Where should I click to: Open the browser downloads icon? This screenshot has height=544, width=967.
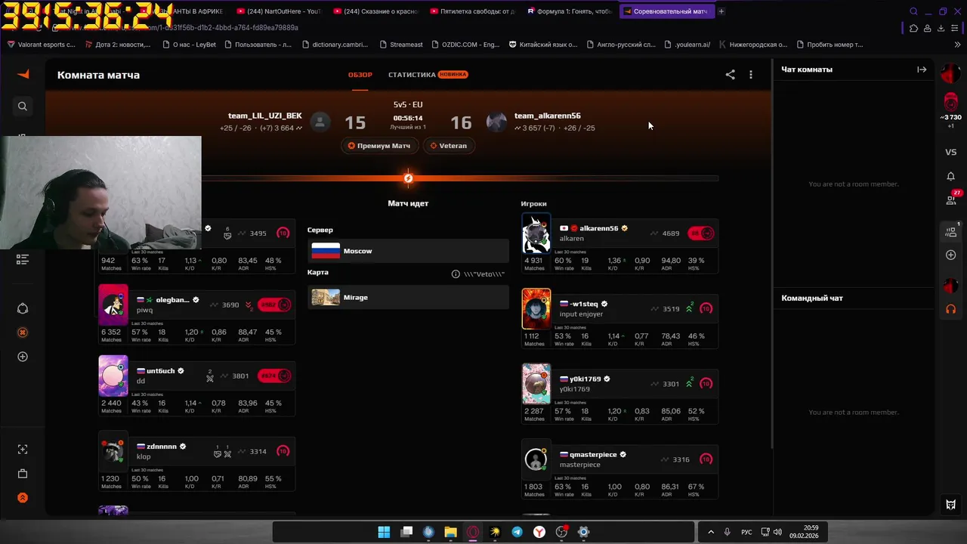[x=941, y=28]
